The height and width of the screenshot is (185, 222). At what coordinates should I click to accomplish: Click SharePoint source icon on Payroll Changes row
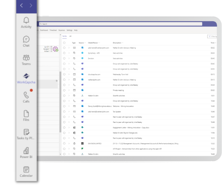pyautogui.click(x=82, y=133)
